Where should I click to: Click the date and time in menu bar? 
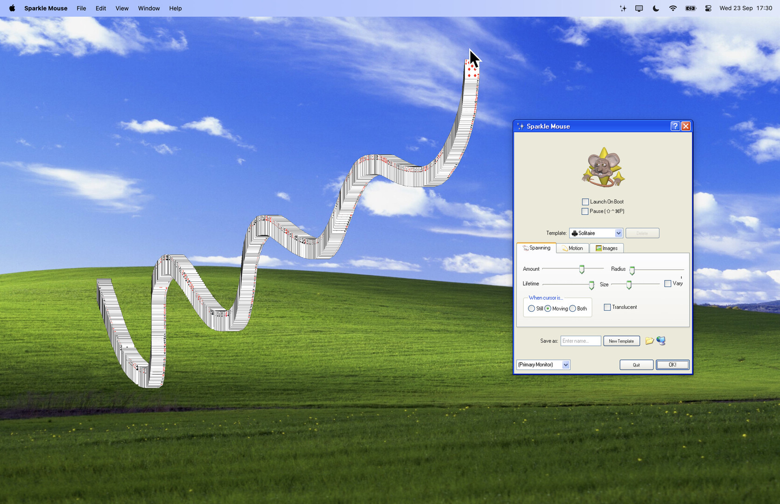coord(745,8)
